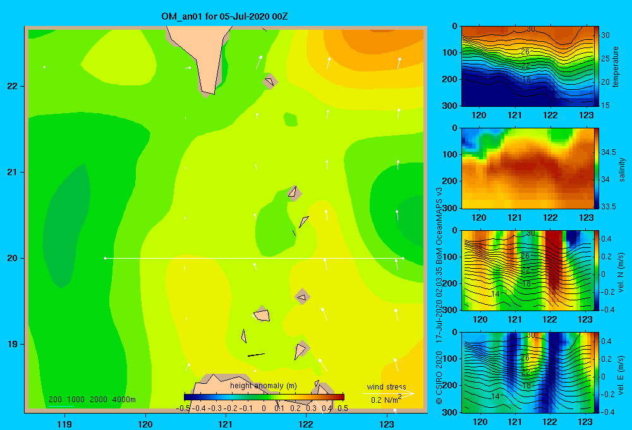Click the salinity color scale bar

pos(597,168)
